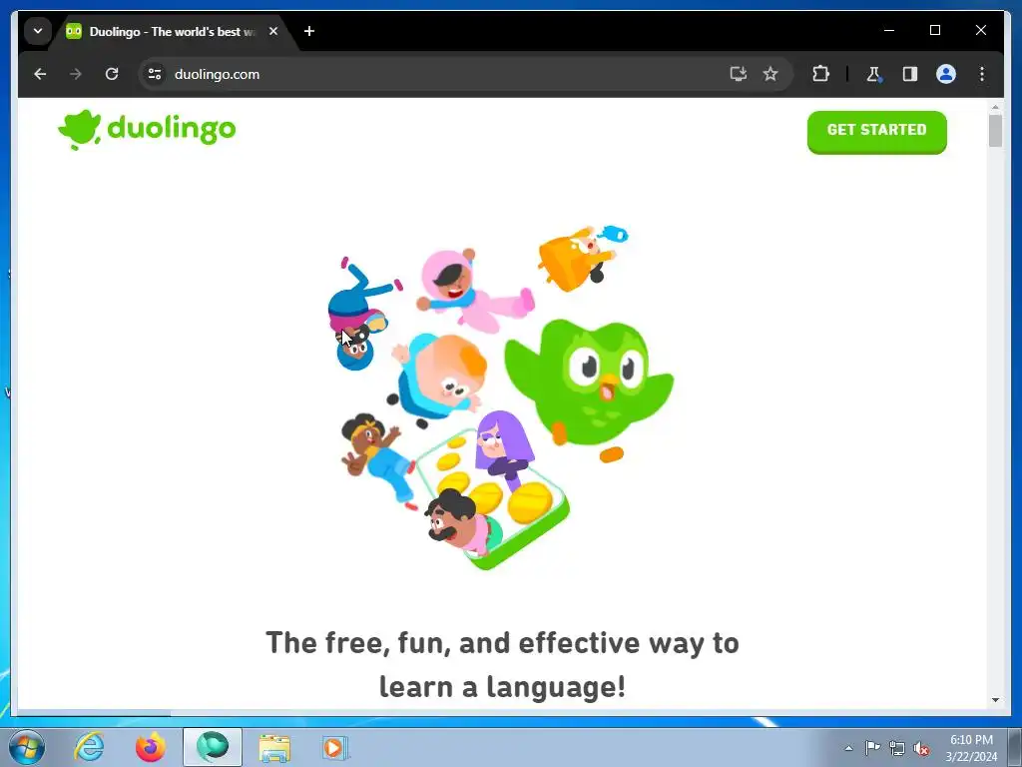
Task: Select the Duolingo browser tab
Action: pos(173,31)
